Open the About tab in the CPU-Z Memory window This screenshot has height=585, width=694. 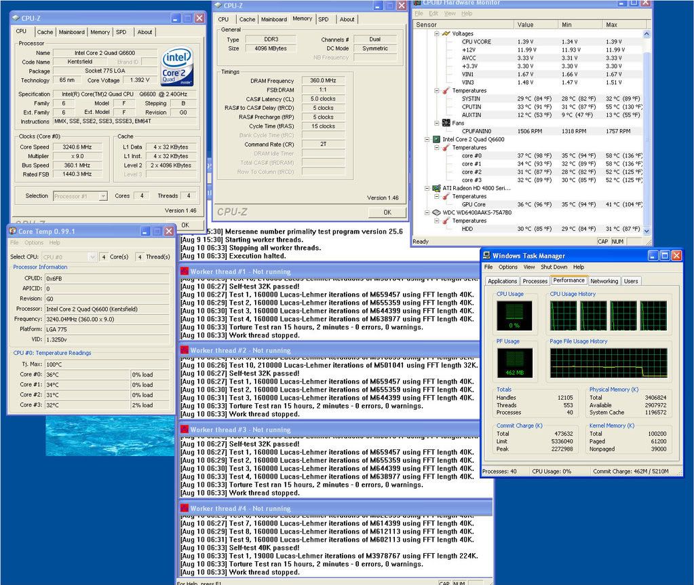(347, 19)
